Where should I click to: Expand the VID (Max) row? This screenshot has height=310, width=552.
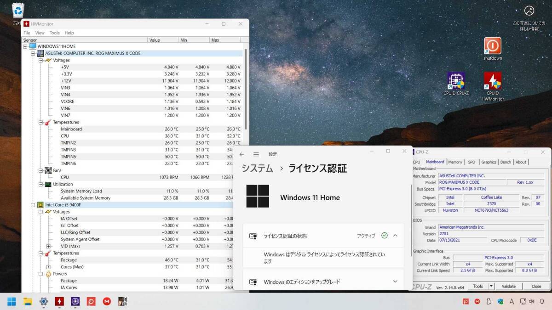click(48, 246)
